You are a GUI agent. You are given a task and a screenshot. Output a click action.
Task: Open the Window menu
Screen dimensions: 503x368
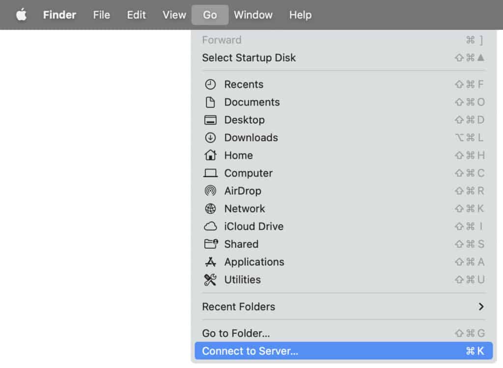pos(253,15)
